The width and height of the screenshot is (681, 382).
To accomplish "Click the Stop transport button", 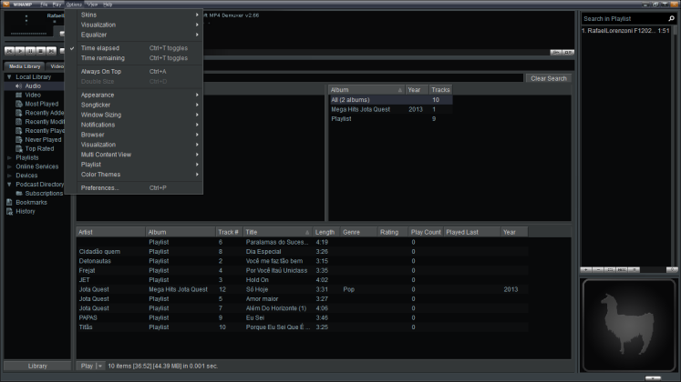I will (41, 51).
